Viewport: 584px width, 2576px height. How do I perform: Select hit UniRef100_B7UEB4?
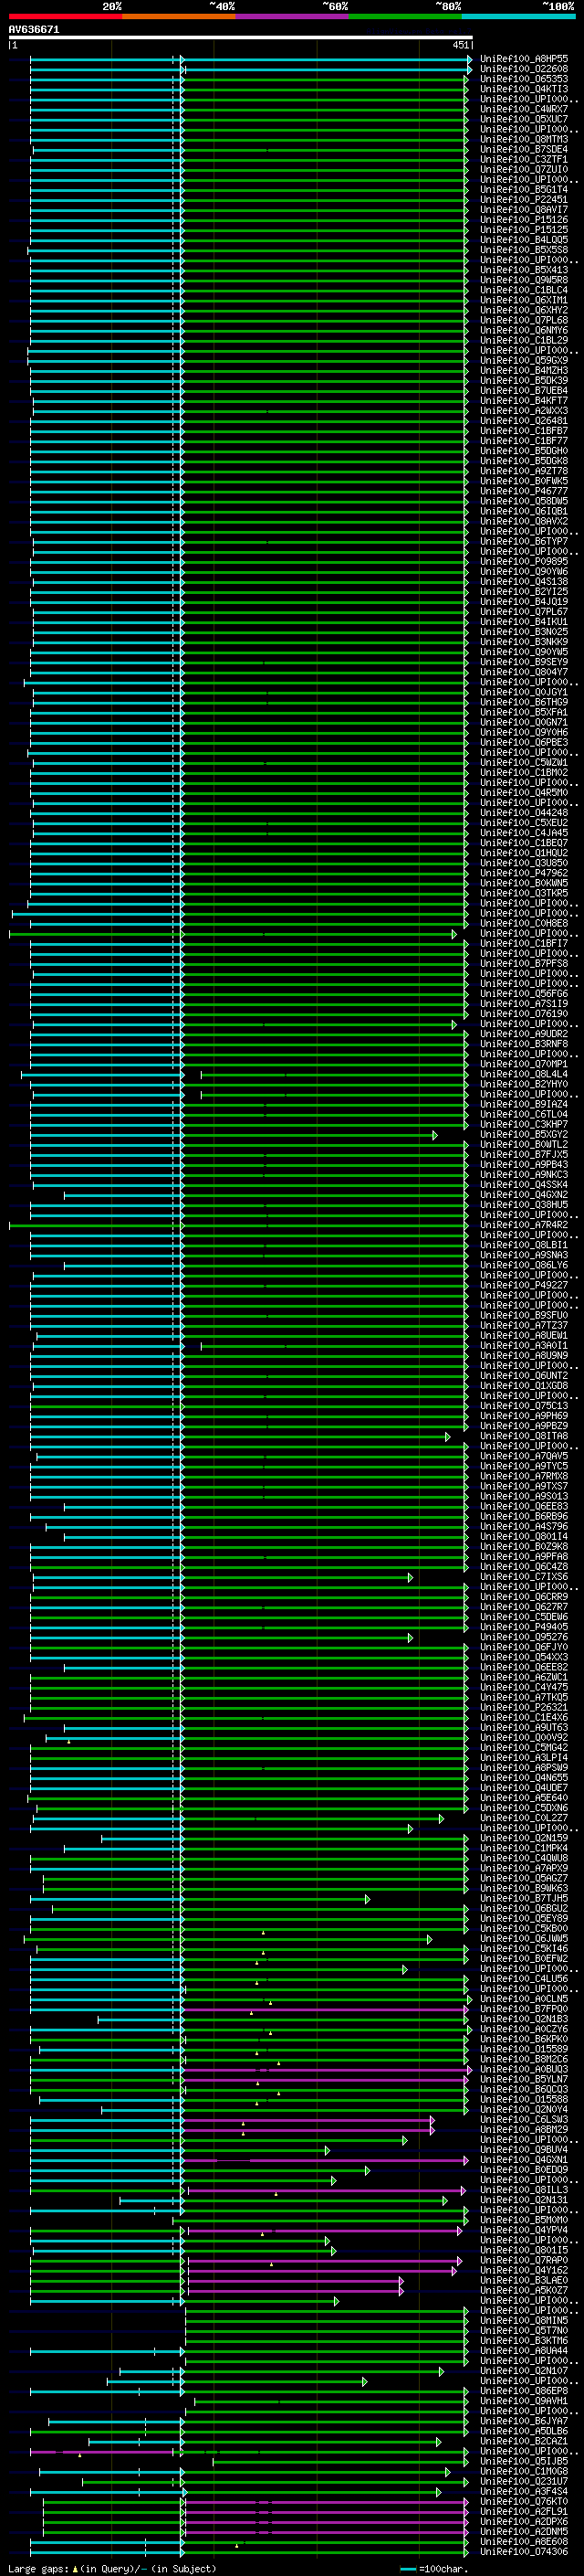(x=524, y=390)
